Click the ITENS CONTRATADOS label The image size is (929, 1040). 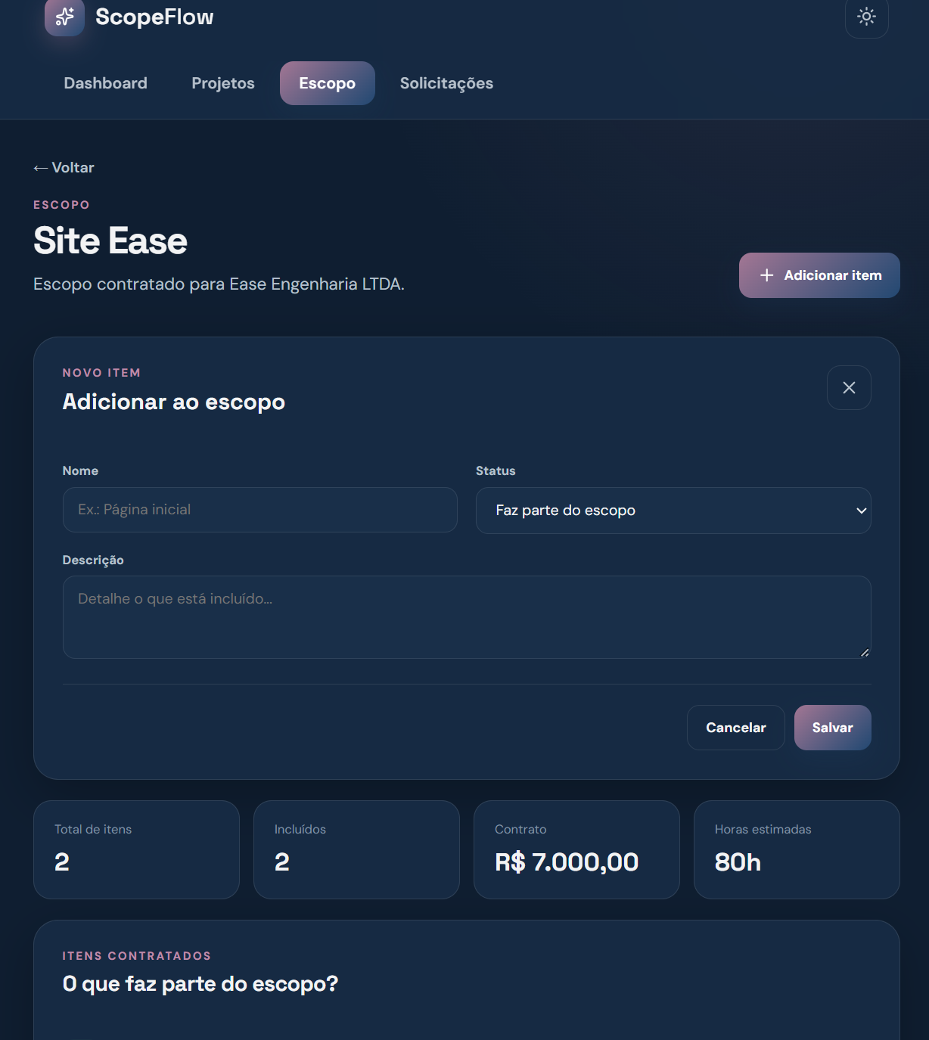137,956
